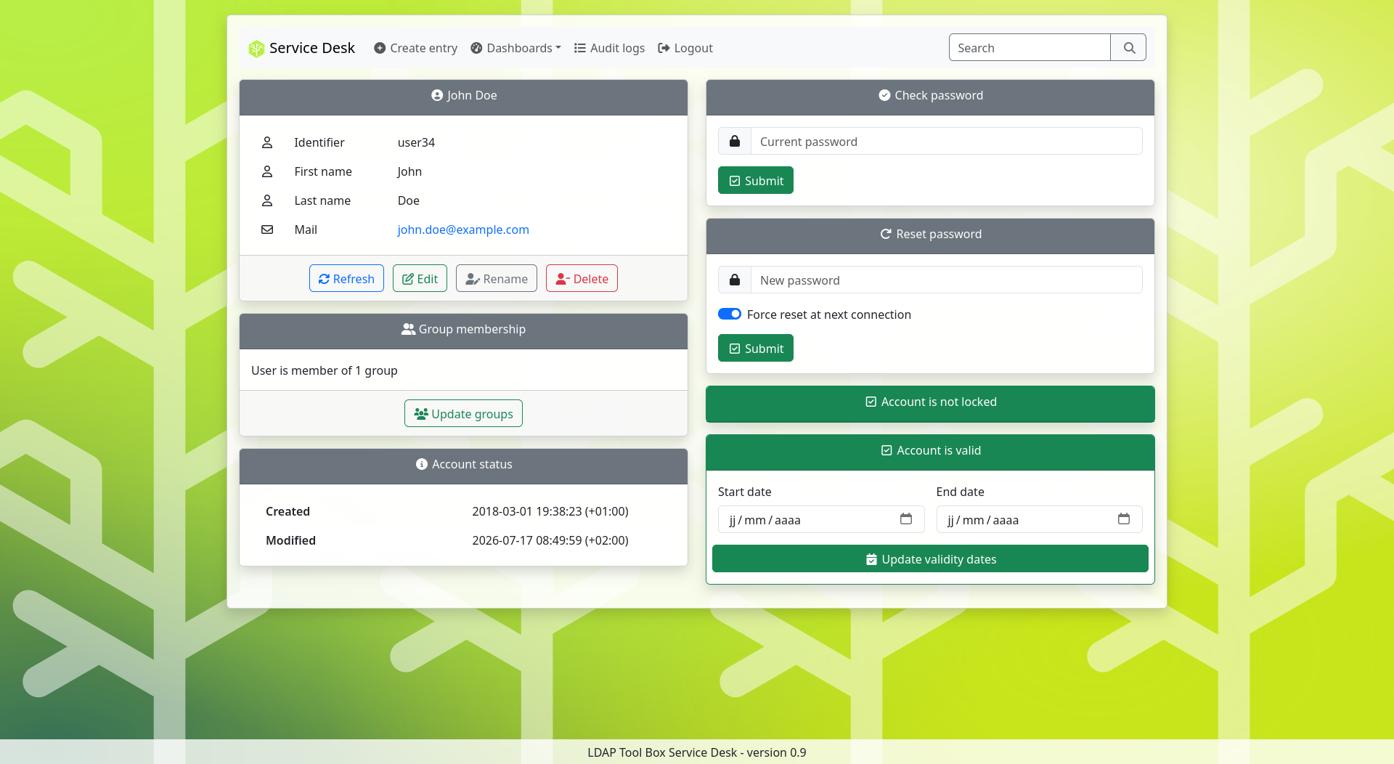Focus the End date input
This screenshot has width=1394, height=764.
(x=1039, y=519)
